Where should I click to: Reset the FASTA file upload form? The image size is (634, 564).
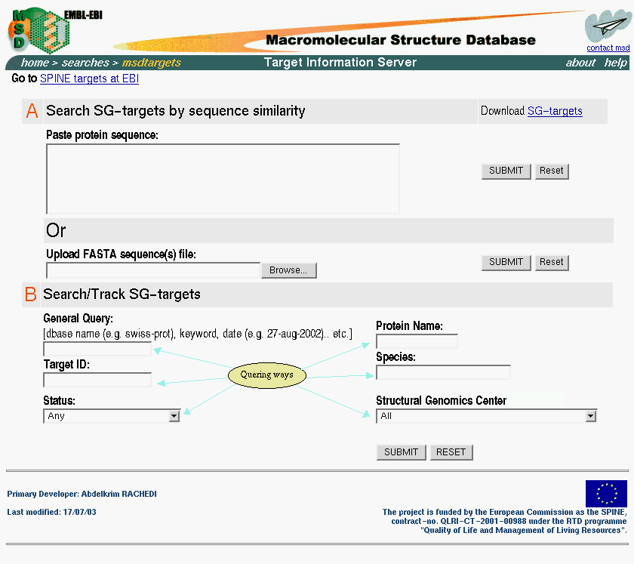coord(551,262)
